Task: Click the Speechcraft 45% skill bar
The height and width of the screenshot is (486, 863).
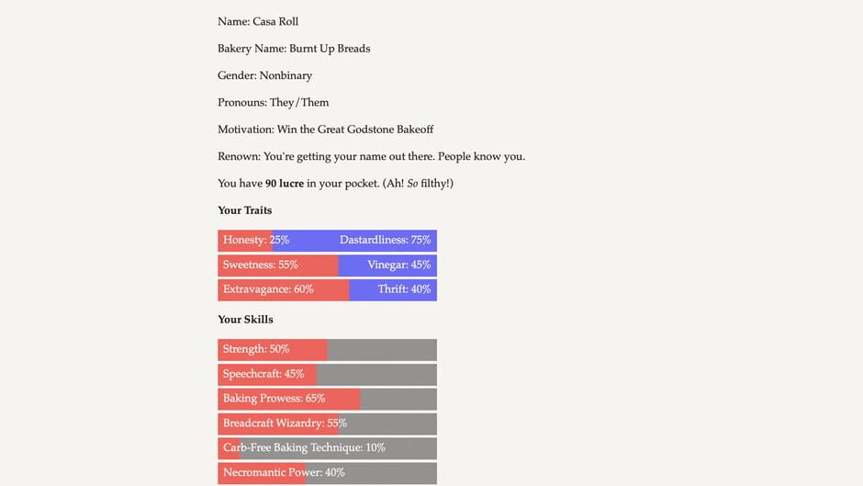Action: click(327, 374)
